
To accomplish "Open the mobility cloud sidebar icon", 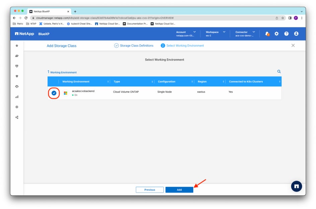I will pos(17,87).
